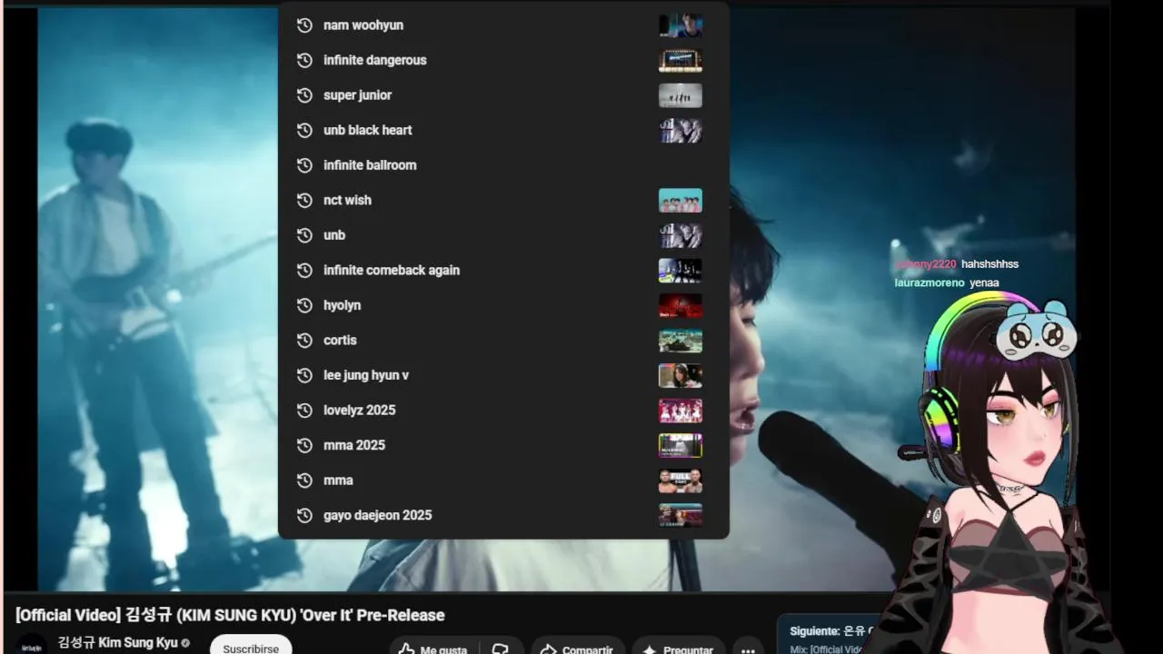
Task: Click history icon beside 'infinite dangerous'
Action: (304, 60)
